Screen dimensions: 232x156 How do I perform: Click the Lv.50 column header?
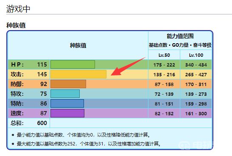pyautogui.click(x=164, y=55)
